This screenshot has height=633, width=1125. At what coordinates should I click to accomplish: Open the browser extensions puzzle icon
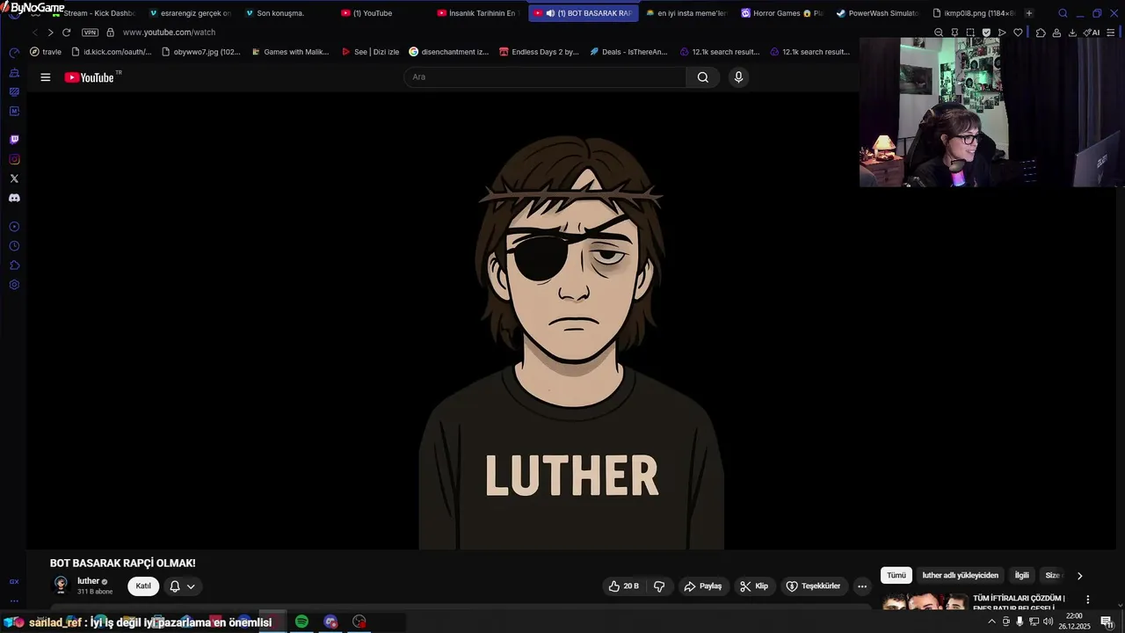(x=1041, y=33)
